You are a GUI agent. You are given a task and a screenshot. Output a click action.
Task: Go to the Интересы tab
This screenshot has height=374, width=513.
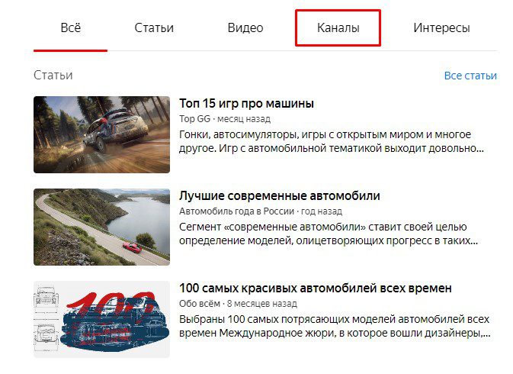click(441, 27)
